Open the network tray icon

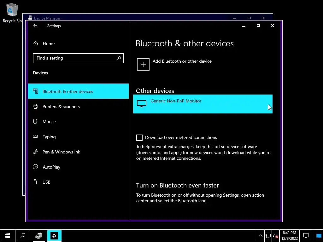(268, 236)
